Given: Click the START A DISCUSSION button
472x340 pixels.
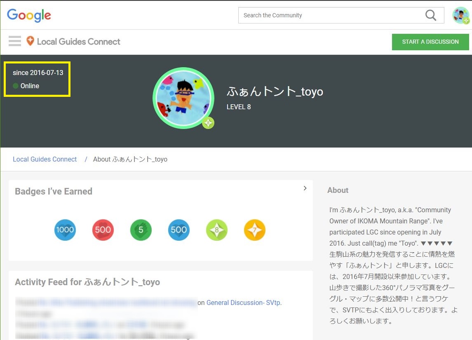Looking at the screenshot, I should coord(430,42).
